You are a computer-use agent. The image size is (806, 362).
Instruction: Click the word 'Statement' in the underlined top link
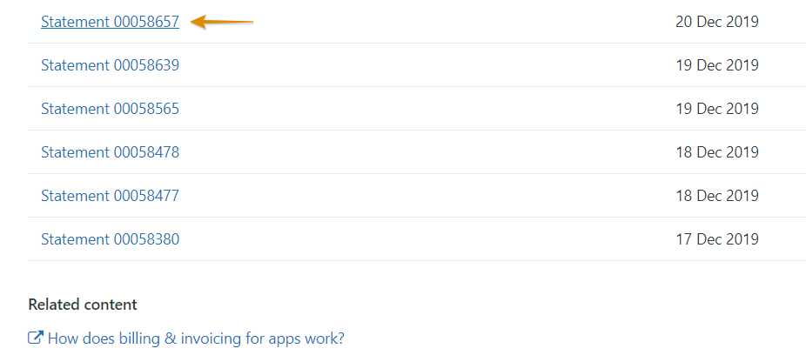point(75,22)
